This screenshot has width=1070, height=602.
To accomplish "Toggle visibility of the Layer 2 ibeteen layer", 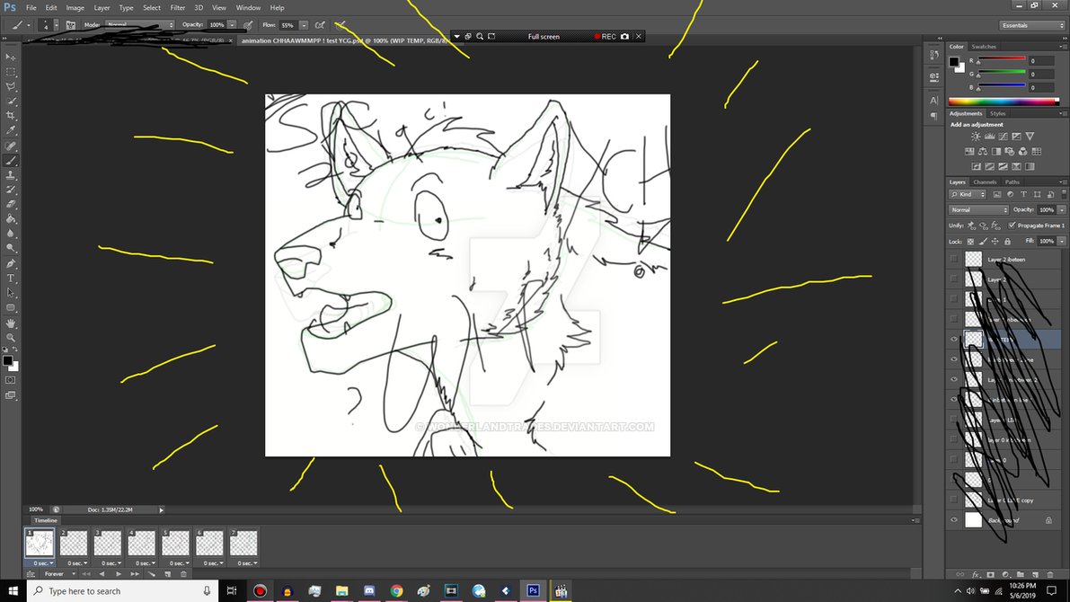I will tap(955, 259).
